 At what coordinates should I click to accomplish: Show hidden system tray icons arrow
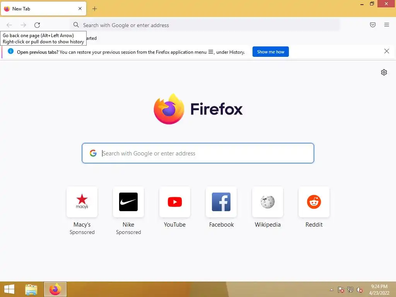[331, 290]
